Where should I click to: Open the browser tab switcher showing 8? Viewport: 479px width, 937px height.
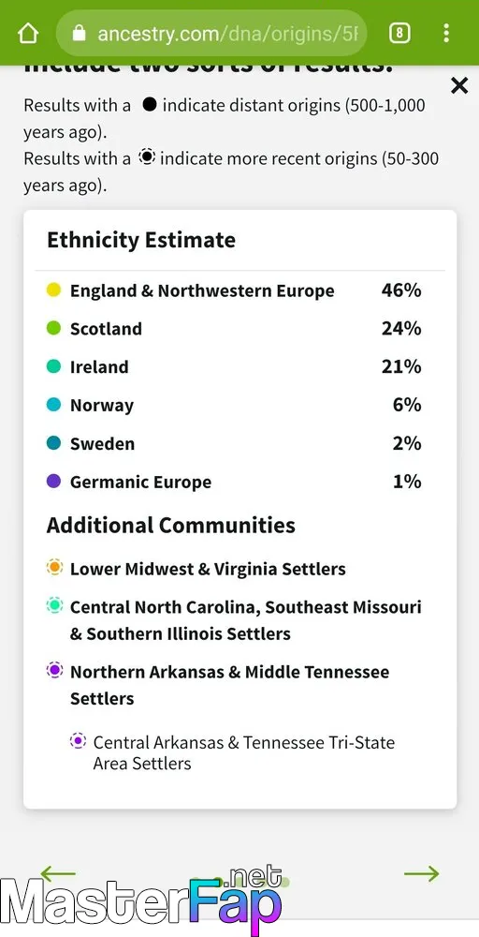point(399,33)
